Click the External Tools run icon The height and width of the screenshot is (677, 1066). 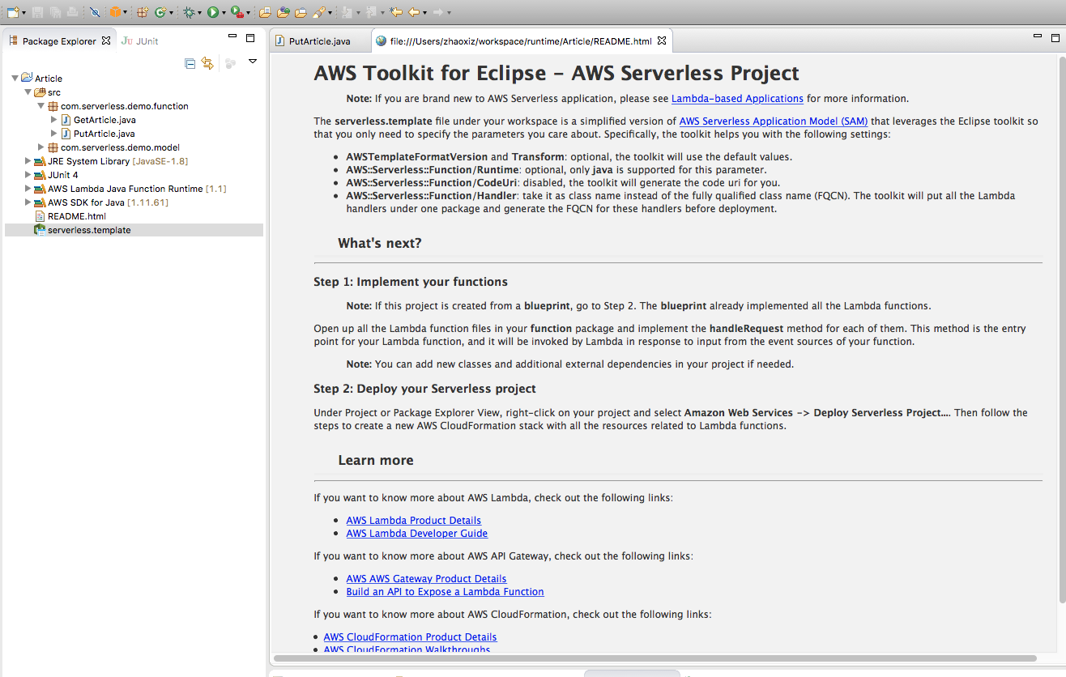236,12
